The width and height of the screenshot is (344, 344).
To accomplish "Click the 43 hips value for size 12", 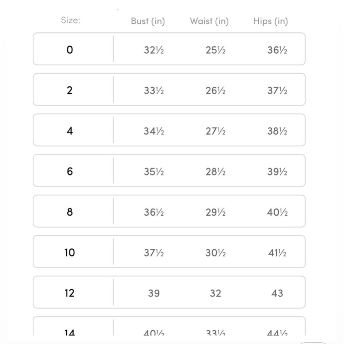I will point(277,293).
